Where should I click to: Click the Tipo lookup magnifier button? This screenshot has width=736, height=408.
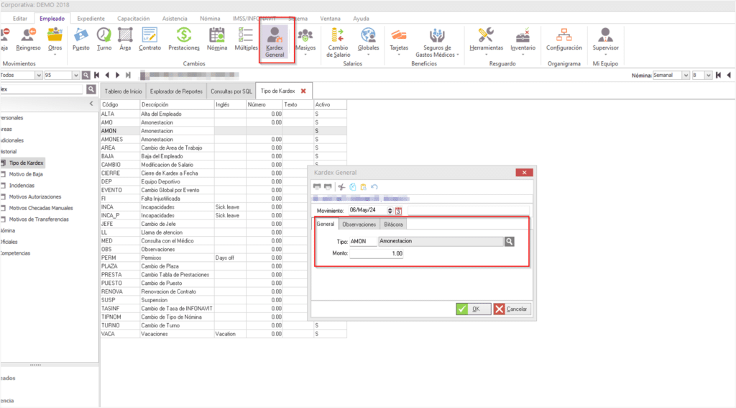[509, 242]
